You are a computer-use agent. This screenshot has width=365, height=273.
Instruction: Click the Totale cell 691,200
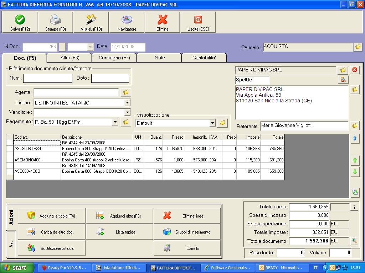pyautogui.click(x=272, y=160)
